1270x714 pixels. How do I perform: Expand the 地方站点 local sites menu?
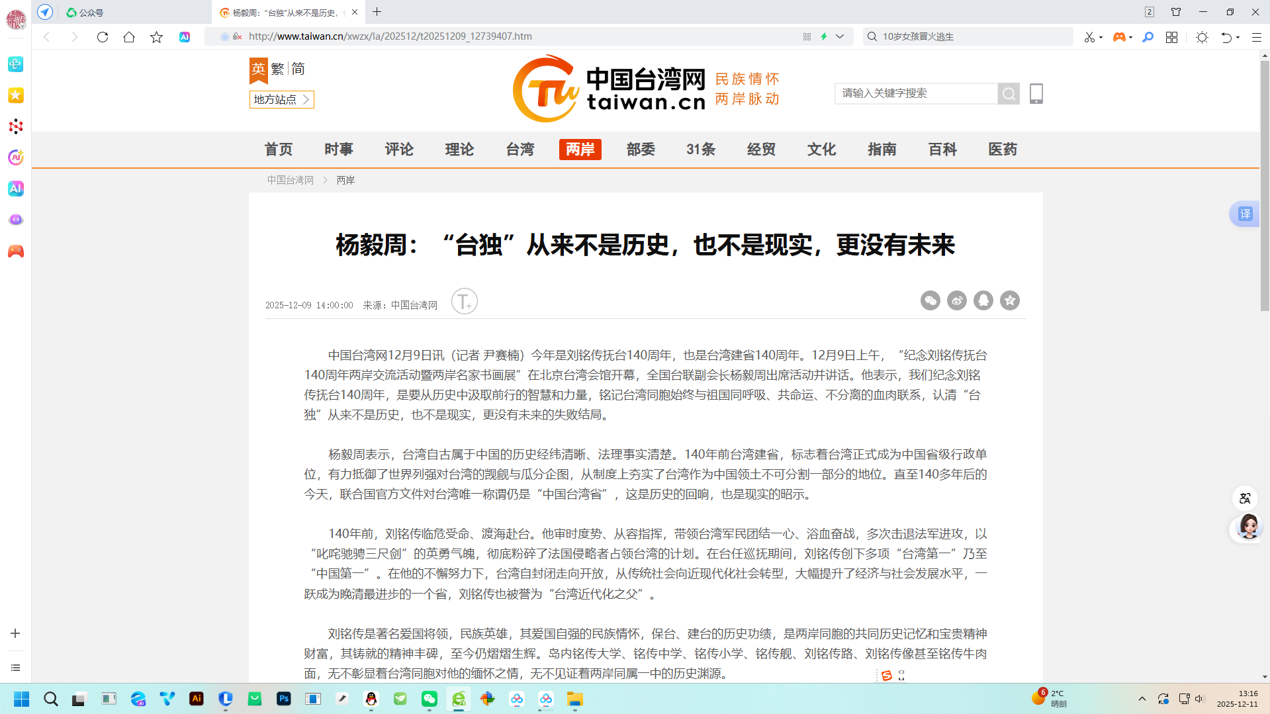281,99
